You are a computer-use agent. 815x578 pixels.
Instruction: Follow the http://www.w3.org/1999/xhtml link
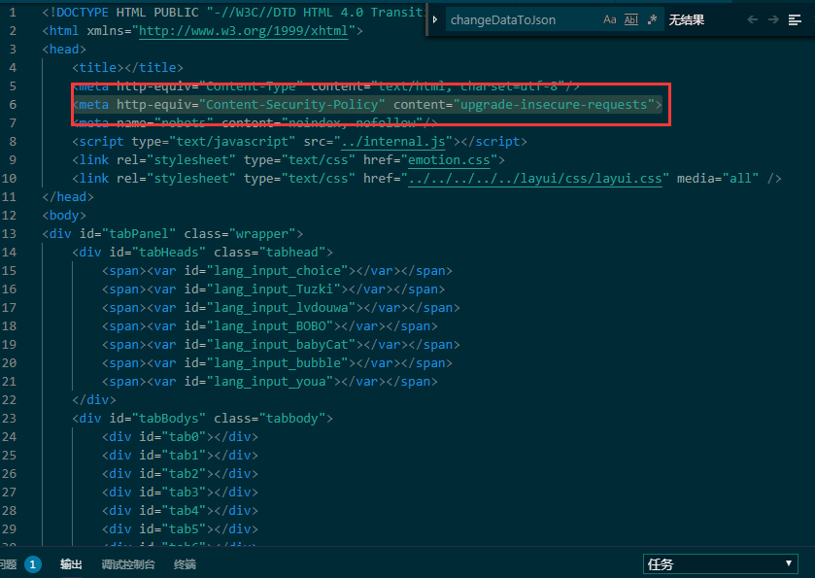(x=243, y=31)
